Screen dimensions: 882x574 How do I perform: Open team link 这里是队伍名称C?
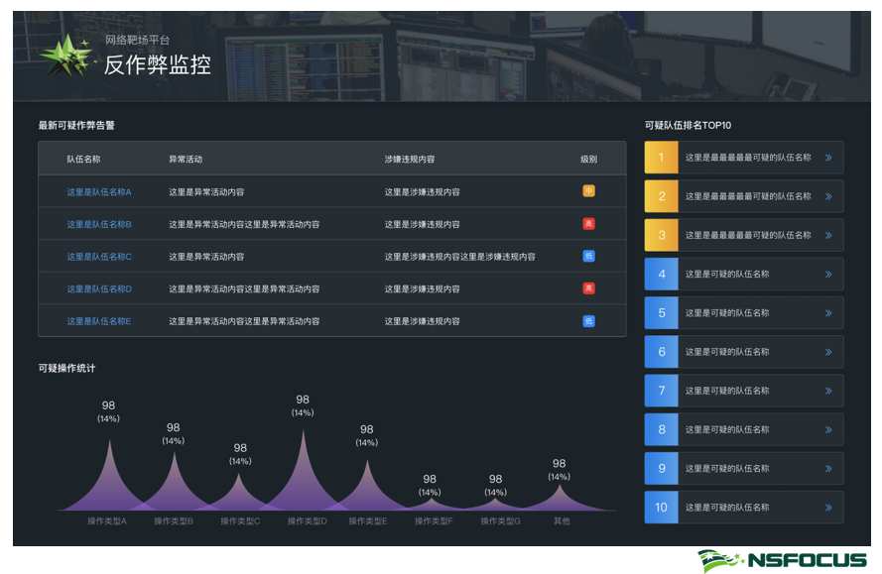point(99,257)
